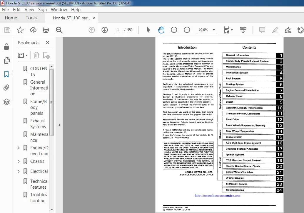Screen dimensions: 304x213
Task: Go to previous page arrow
Action: (x=92, y=30)
